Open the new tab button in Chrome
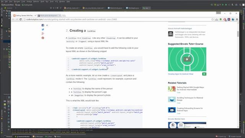Image resolution: width=245 pixels, height=138 pixels. click(x=64, y=16)
